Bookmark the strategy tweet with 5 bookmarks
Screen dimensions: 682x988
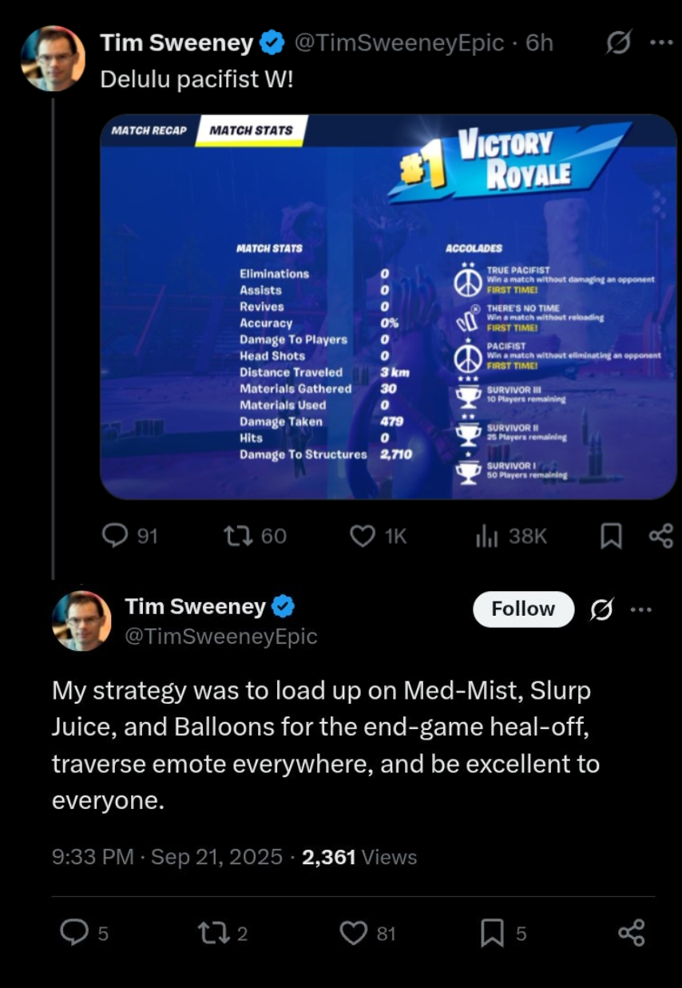(x=504, y=933)
